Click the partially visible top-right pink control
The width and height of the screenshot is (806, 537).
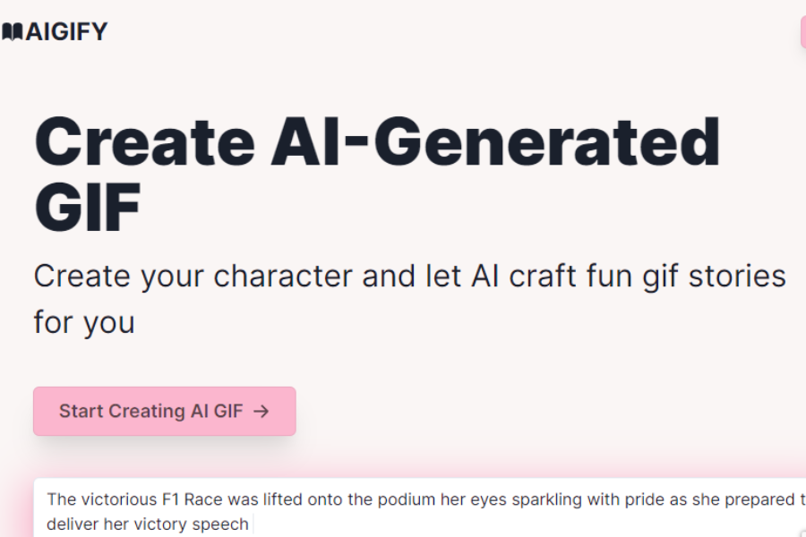(x=802, y=31)
